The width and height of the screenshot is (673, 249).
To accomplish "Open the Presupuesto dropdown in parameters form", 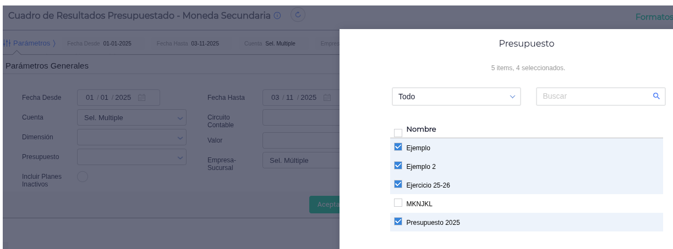I will coord(132,157).
